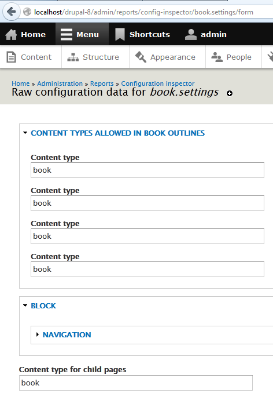Image resolution: width=273 pixels, height=404 pixels.
Task: Collapse Content Types Allowed in Book Outlines
Action: pos(117,133)
